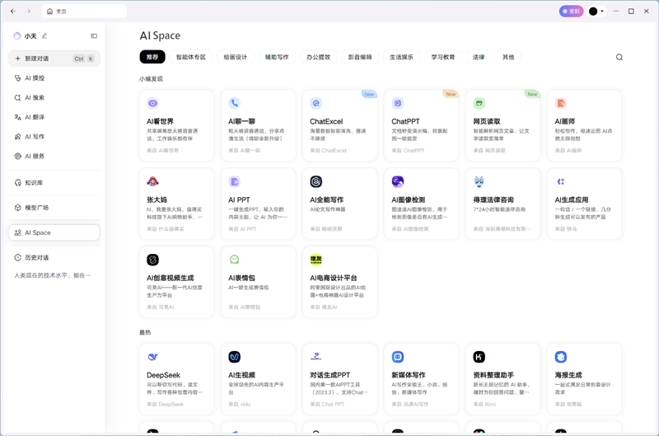Viewport: 659px width, 436px height.
Task: Open 模型广场 in the sidebar
Action: tap(36, 208)
